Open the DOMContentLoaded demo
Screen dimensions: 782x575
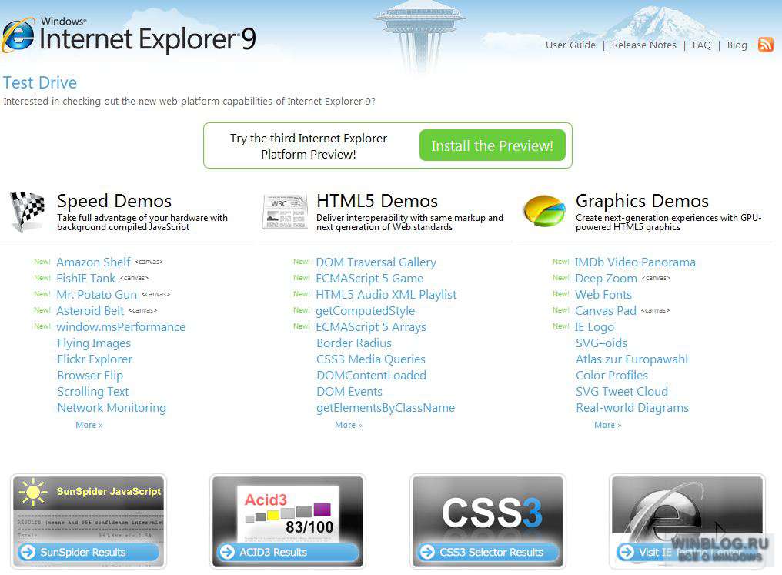click(372, 376)
